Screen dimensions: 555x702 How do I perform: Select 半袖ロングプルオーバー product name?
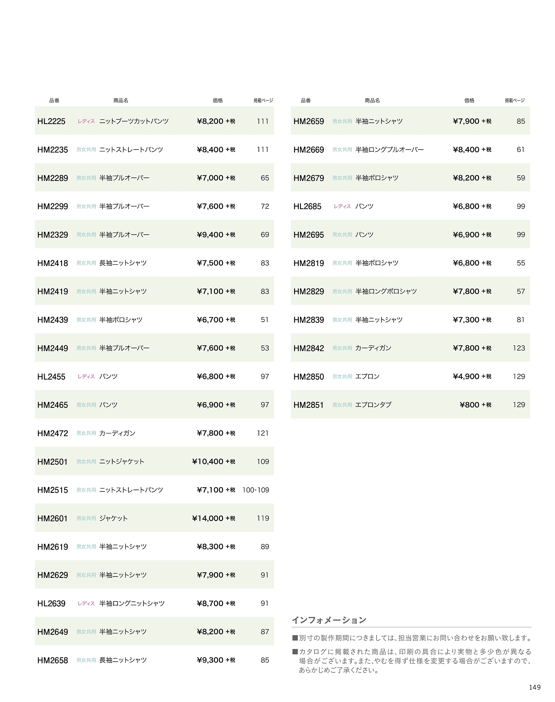(389, 150)
